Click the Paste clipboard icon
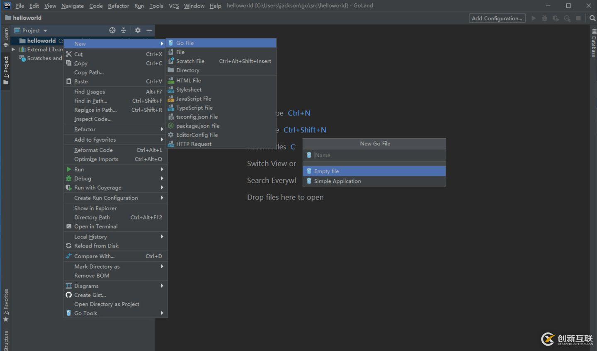The image size is (597, 351). click(69, 82)
